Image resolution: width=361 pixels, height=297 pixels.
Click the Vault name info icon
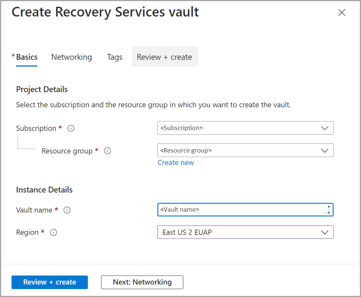coord(67,210)
